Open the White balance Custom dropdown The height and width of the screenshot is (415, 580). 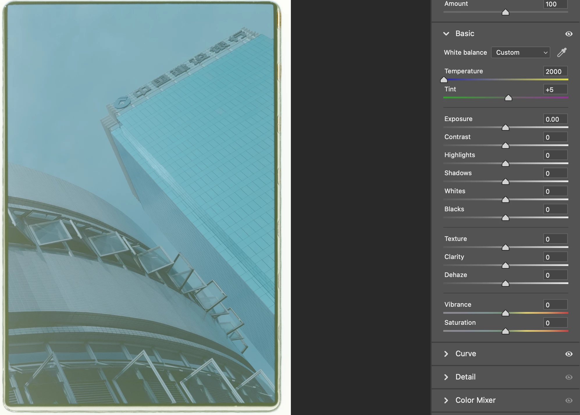(x=520, y=52)
